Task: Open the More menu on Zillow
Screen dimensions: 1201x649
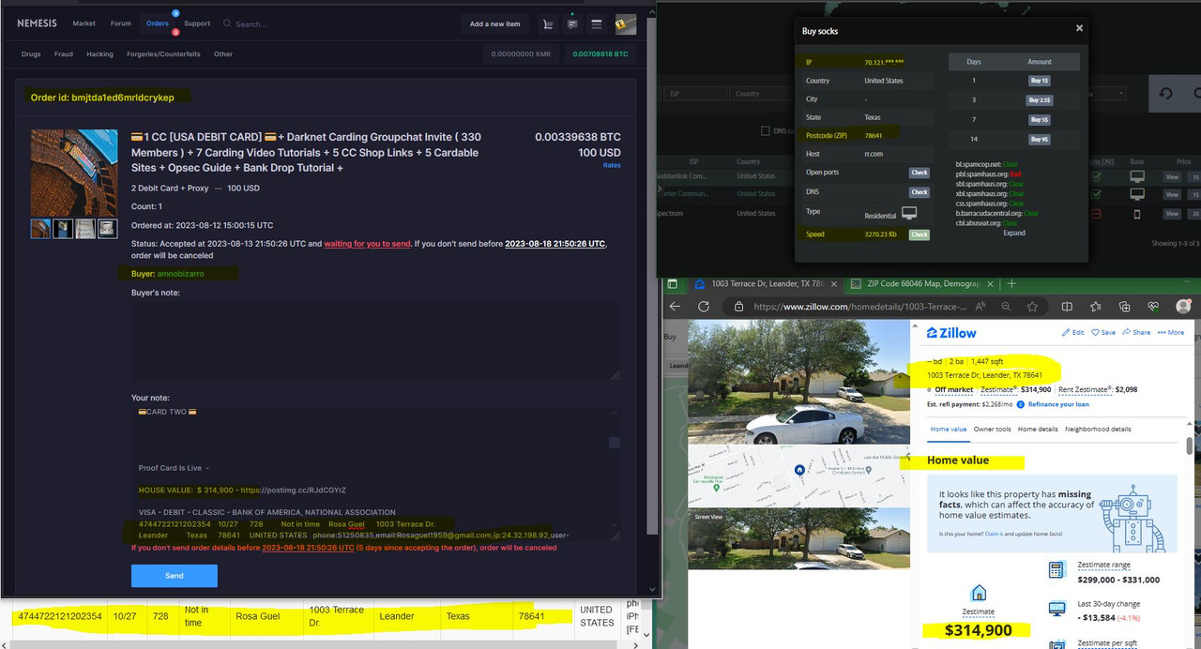Action: [x=1170, y=332]
